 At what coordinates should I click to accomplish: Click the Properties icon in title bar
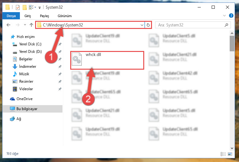tap(18, 7)
